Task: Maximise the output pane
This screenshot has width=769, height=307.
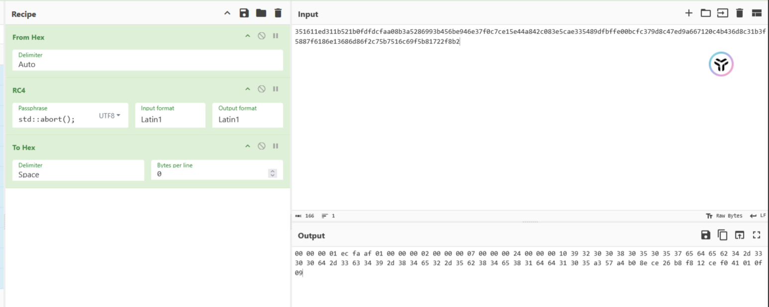Action: 757,235
